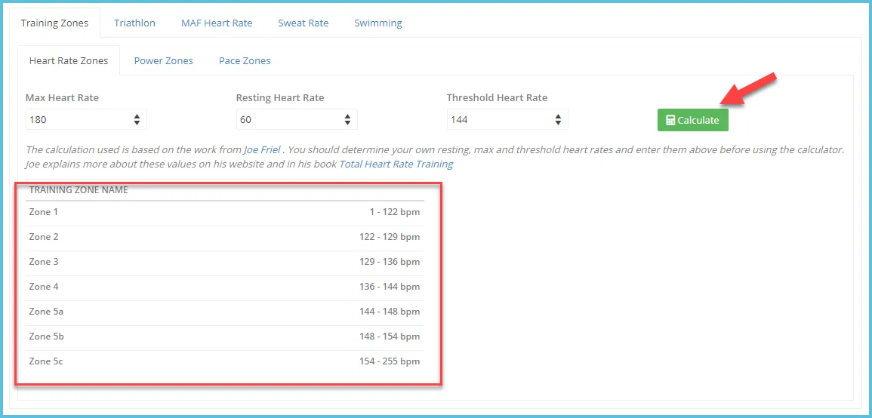This screenshot has width=872, height=418.
Task: Select the Zone 5a row label
Action: (x=46, y=312)
